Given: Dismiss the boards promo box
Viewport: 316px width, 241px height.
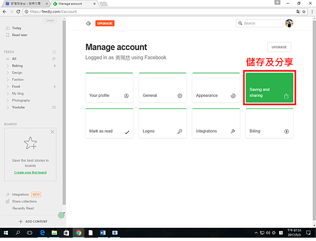Looking at the screenshot, I should 52,132.
